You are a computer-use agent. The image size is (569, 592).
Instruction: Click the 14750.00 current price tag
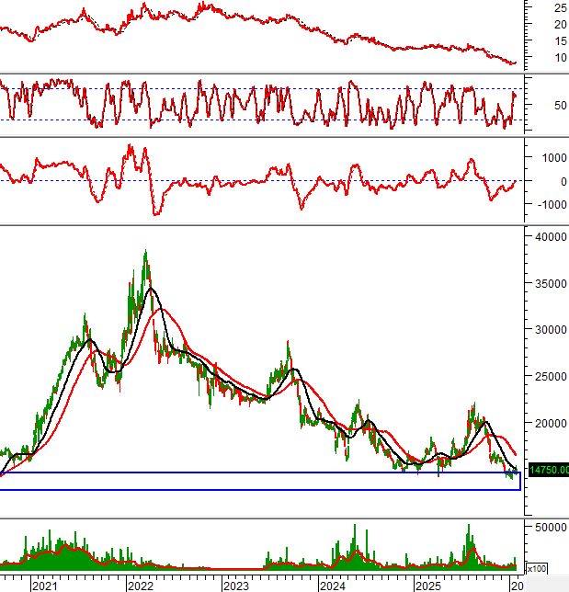549,470
